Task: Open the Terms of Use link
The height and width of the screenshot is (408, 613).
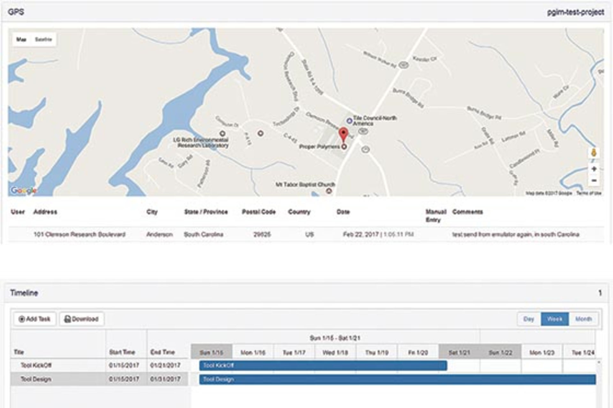Action: pos(589,193)
